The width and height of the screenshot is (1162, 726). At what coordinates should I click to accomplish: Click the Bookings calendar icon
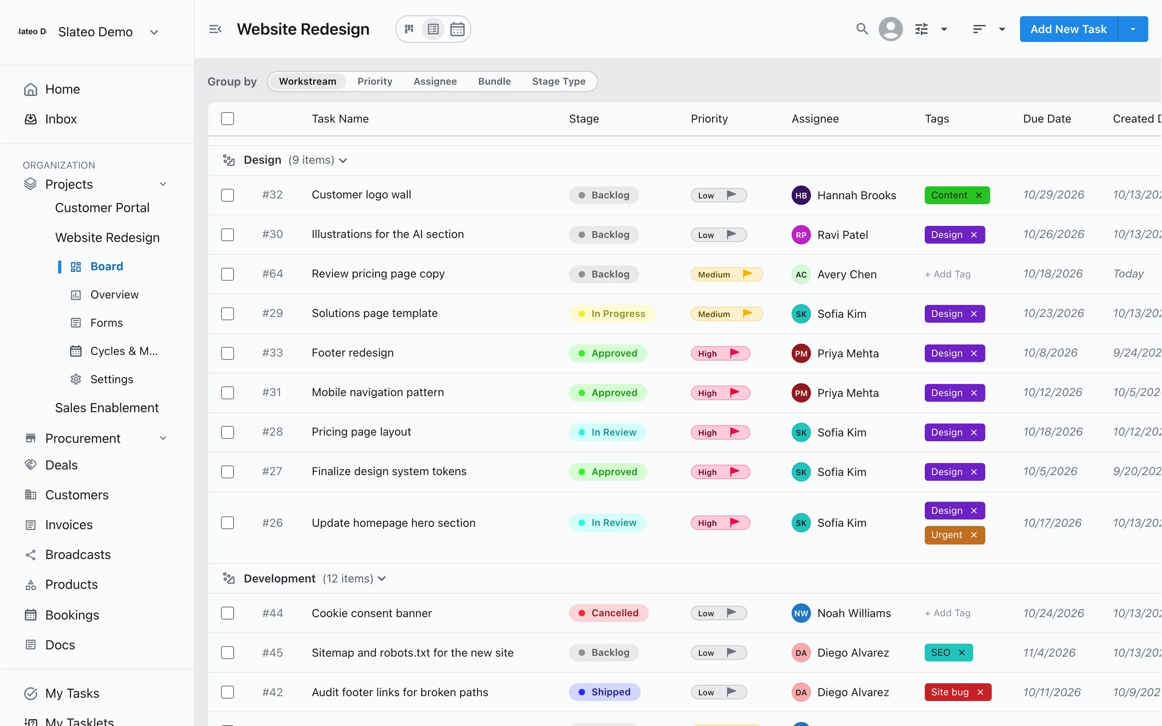coord(31,615)
